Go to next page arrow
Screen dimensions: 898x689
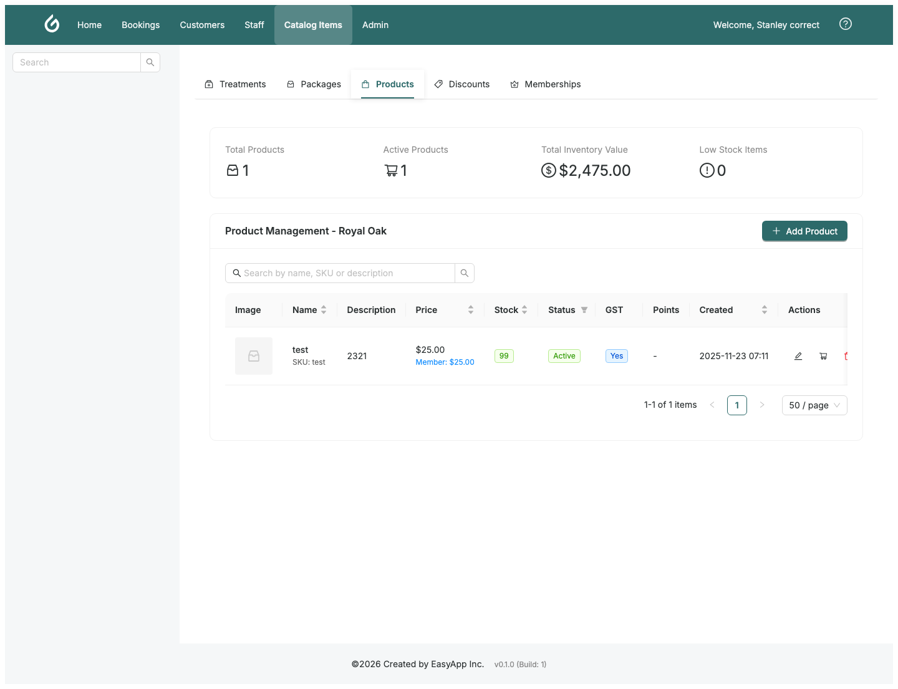pos(762,405)
